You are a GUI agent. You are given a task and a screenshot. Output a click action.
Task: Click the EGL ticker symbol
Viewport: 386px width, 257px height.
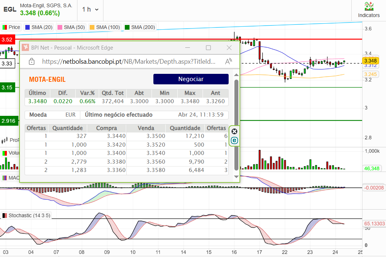[x=10, y=9]
